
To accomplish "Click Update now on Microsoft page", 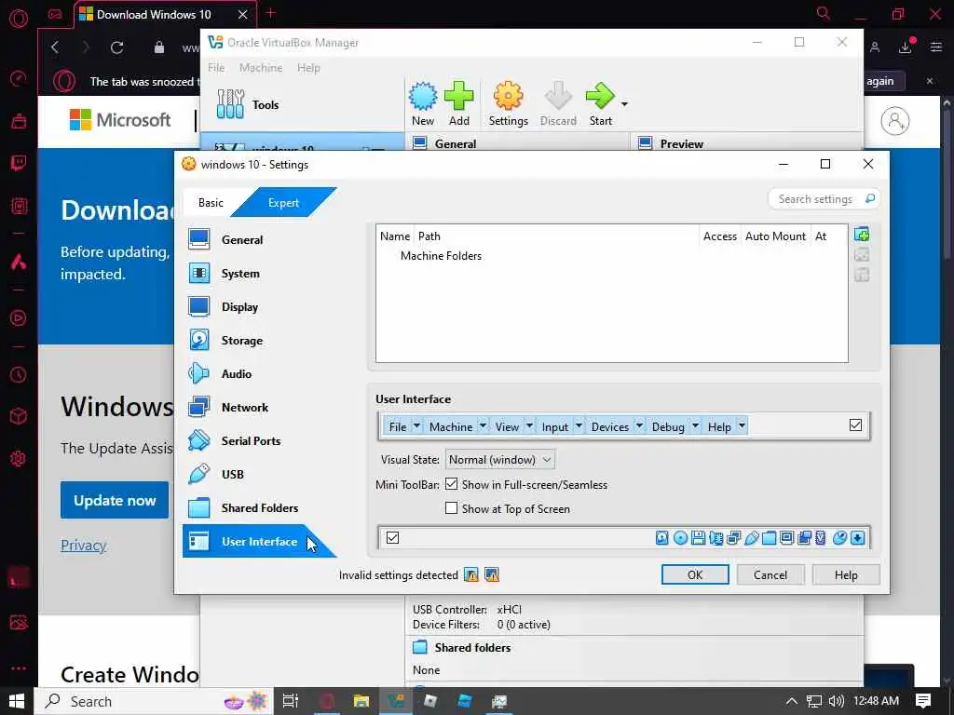I will click(x=115, y=500).
